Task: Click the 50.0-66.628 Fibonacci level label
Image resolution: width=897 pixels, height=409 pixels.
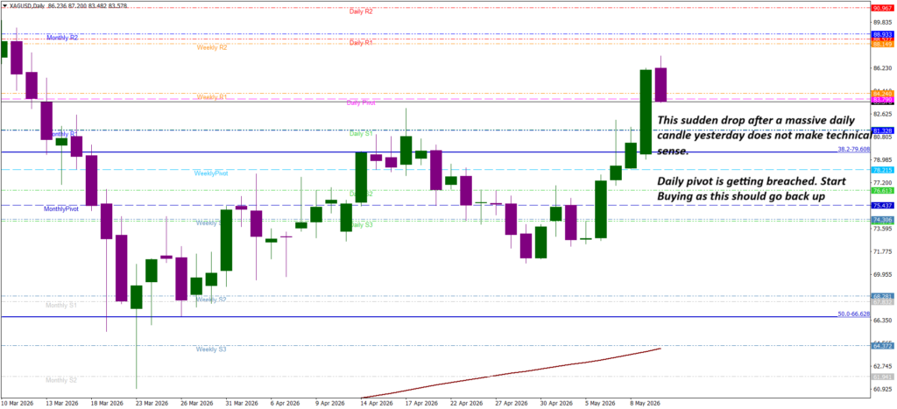Action: pyautogui.click(x=854, y=314)
